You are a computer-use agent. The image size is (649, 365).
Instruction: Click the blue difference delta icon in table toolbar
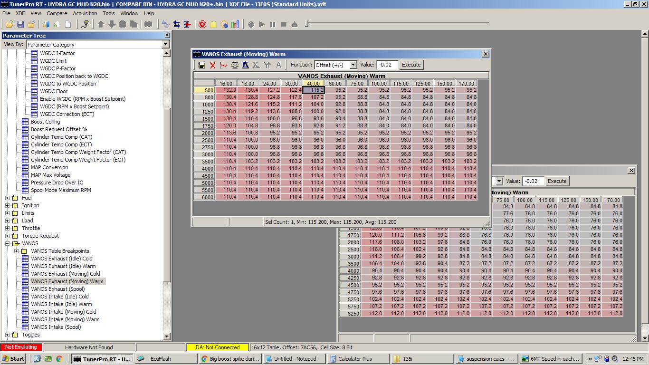click(246, 65)
